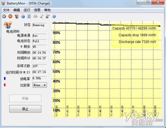Open the system info gear icon
166x128 pixels.
23,16
